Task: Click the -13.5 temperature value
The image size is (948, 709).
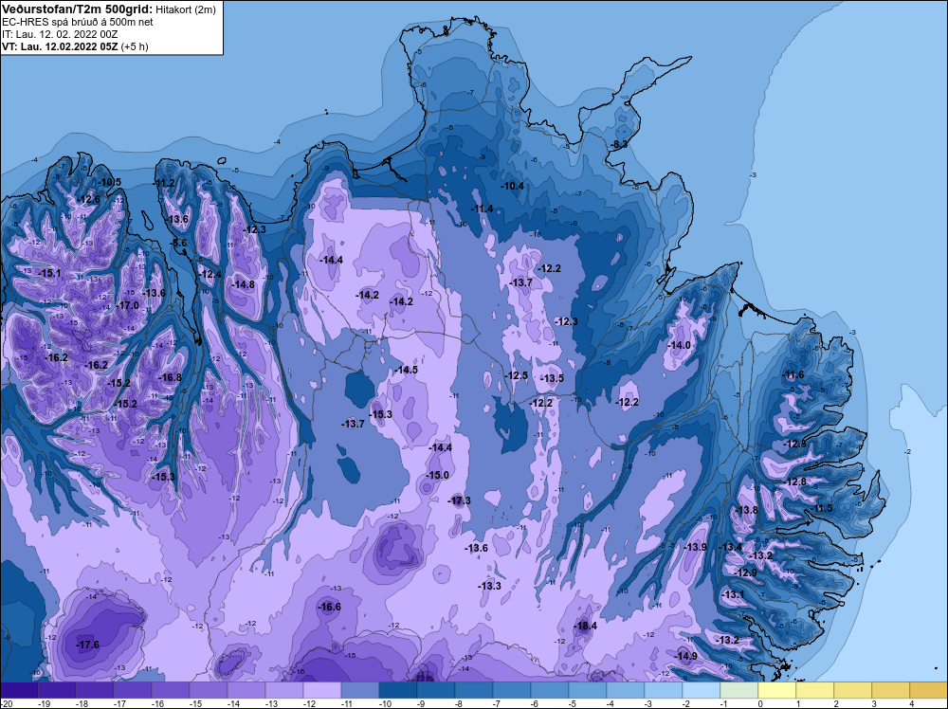Action: 552,378
